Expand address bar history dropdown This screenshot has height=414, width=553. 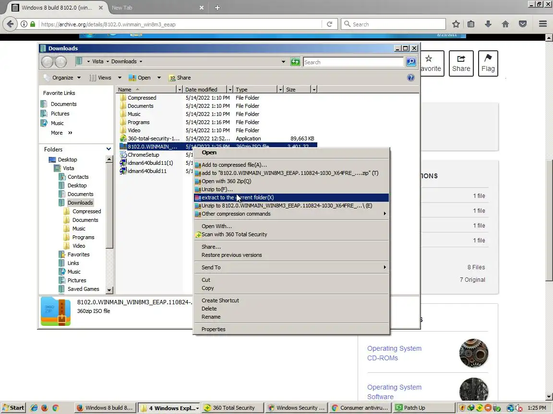pos(283,62)
